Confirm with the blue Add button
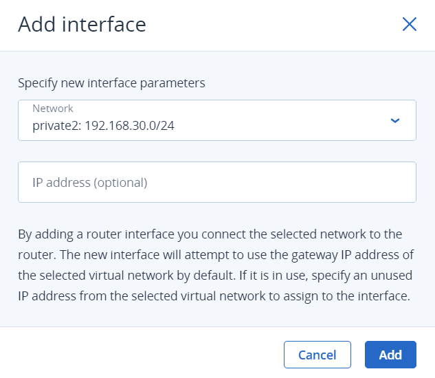The height and width of the screenshot is (378, 435). (390, 355)
